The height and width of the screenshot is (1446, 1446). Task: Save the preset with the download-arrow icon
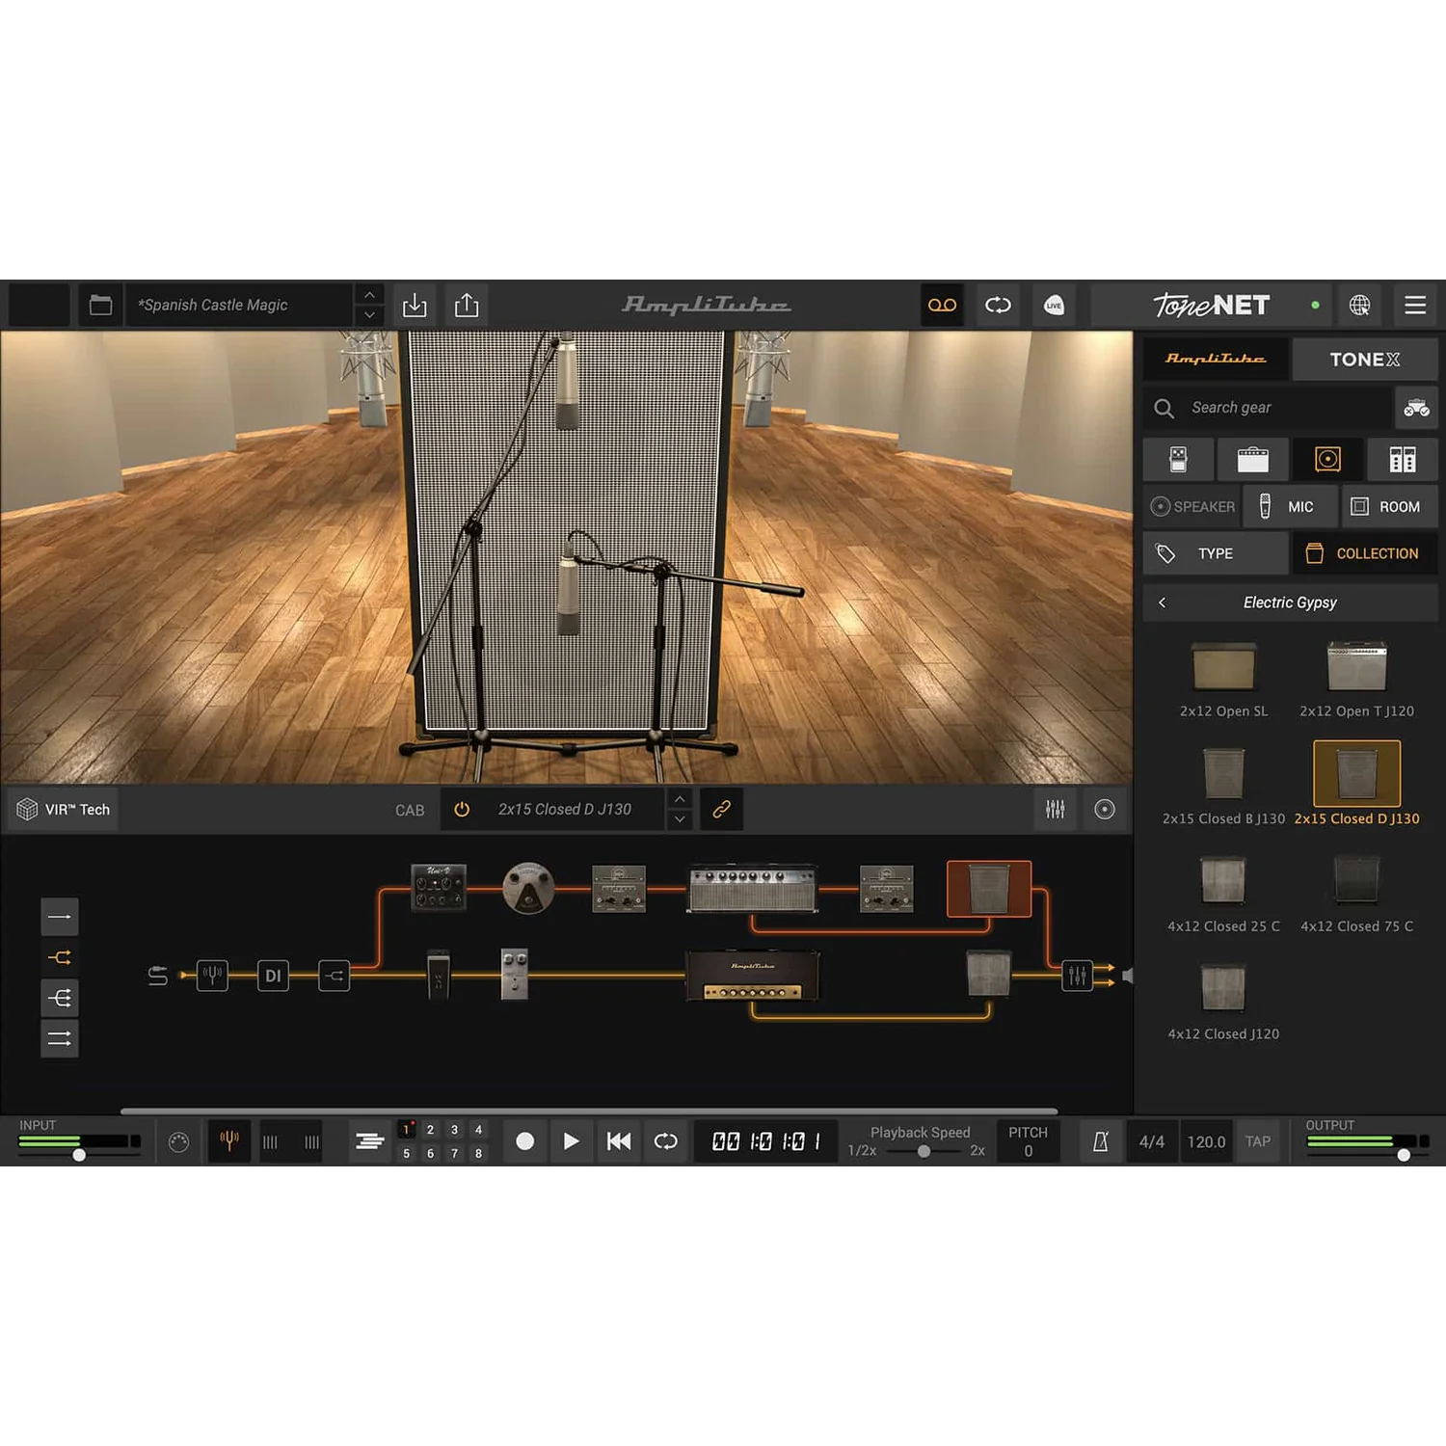[x=415, y=306]
